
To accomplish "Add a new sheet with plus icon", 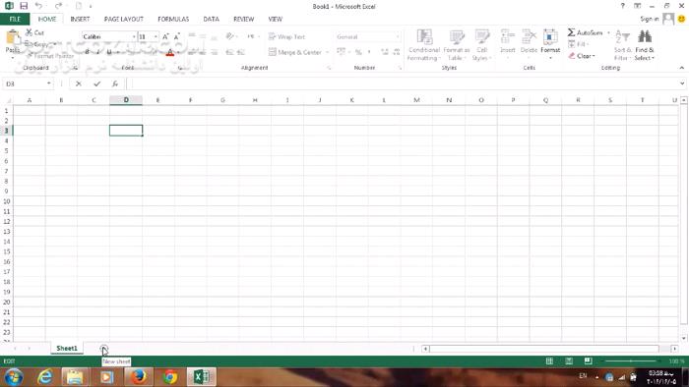I will [x=103, y=349].
